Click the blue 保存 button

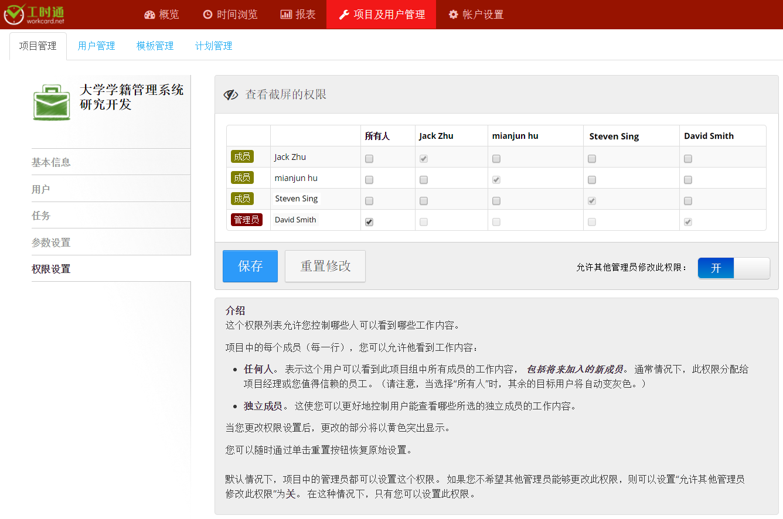pyautogui.click(x=250, y=267)
